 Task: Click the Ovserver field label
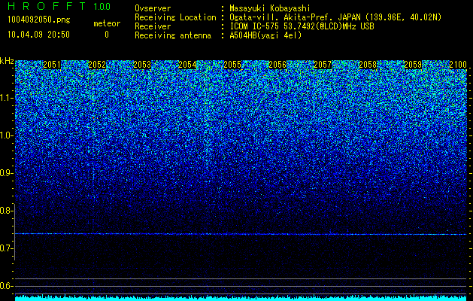point(153,9)
